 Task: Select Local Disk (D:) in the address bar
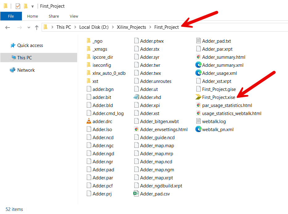(94, 27)
